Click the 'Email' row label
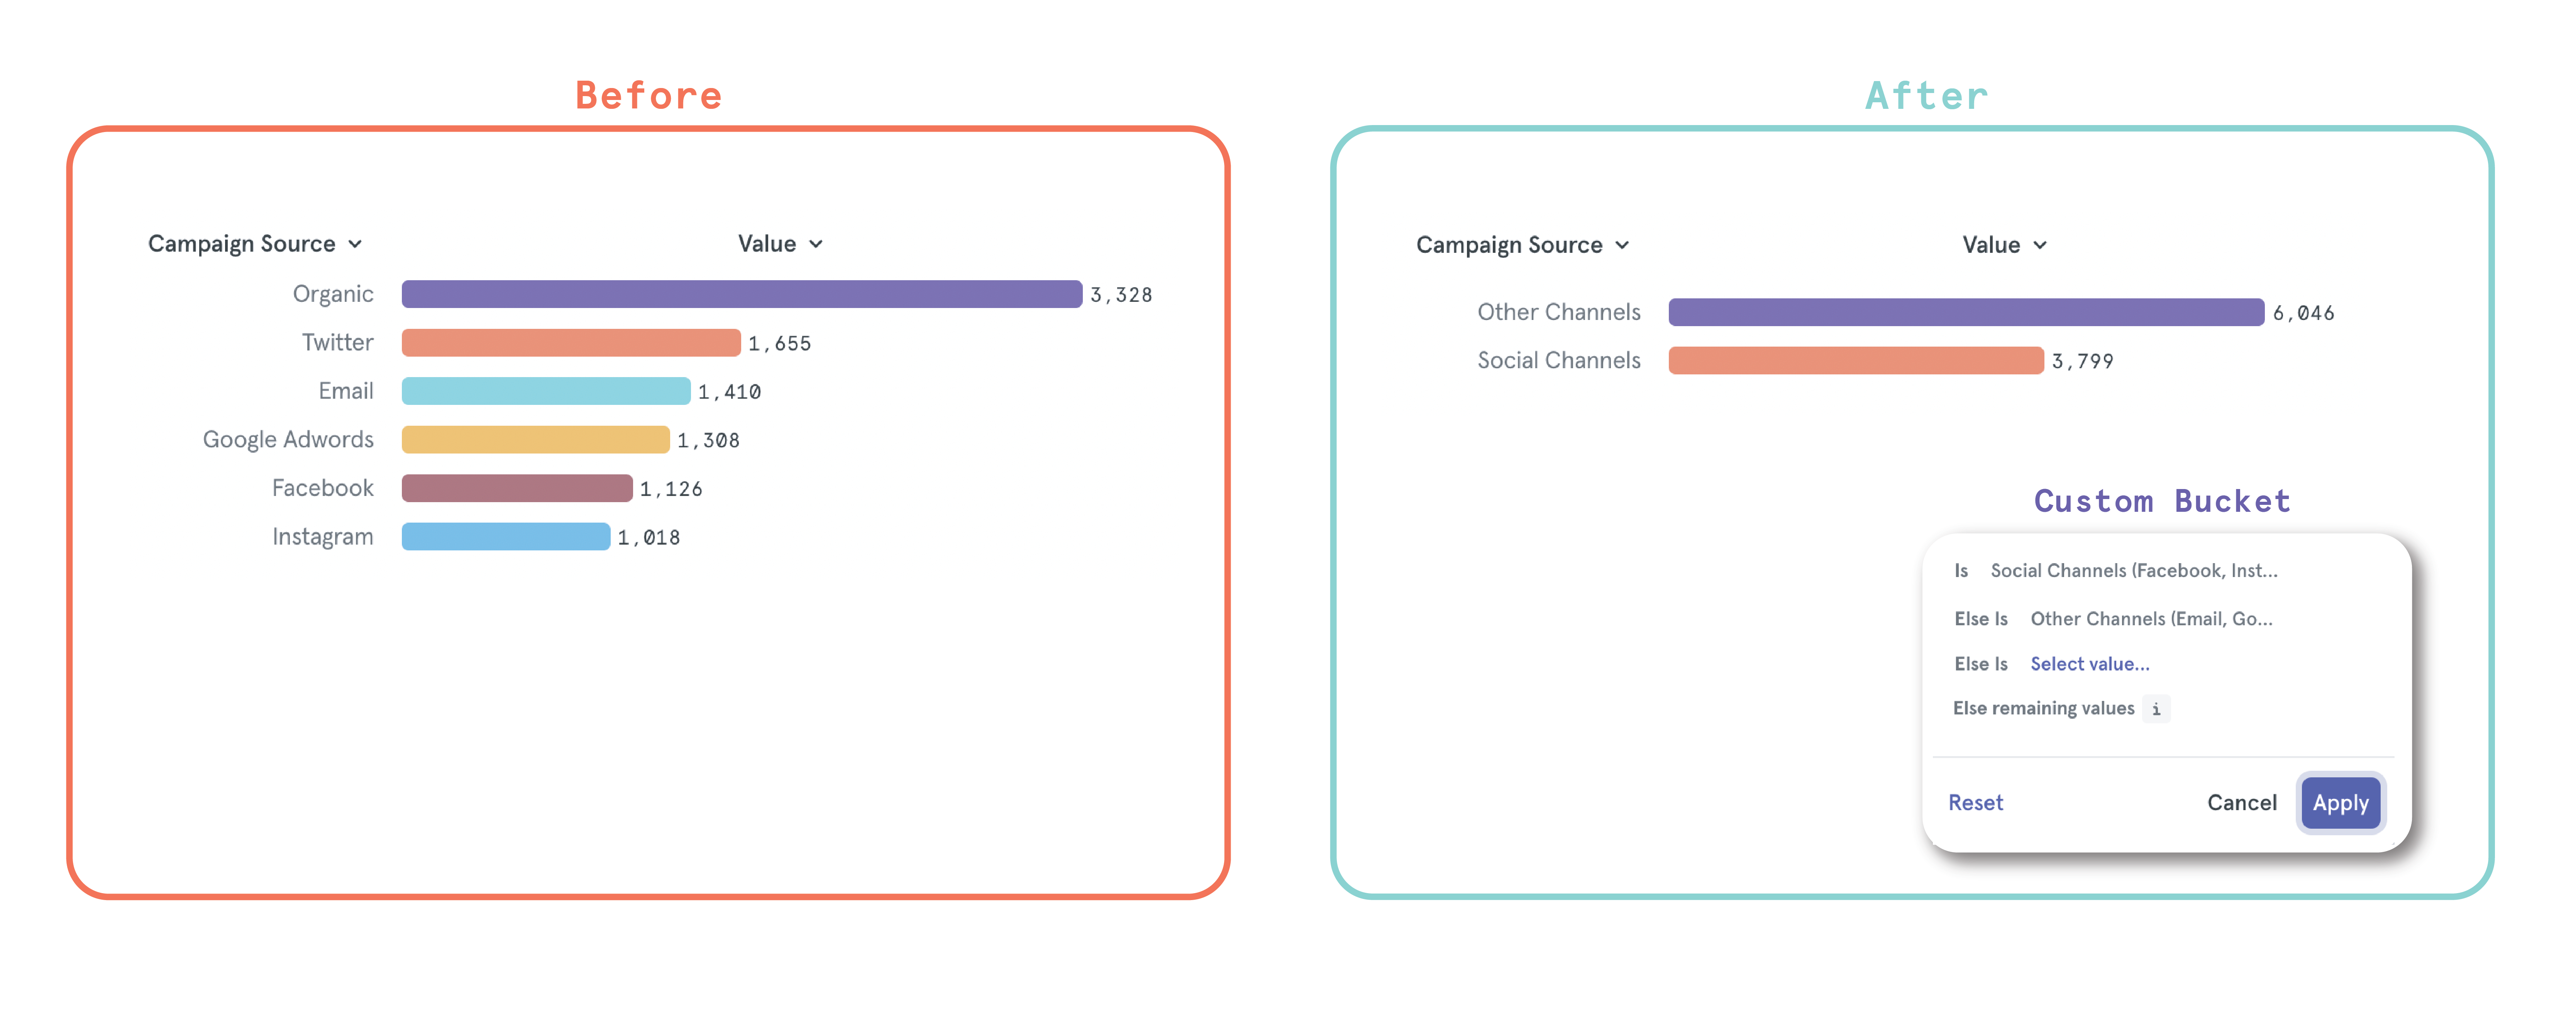Screen dimensions: 2576x1029 [346, 391]
